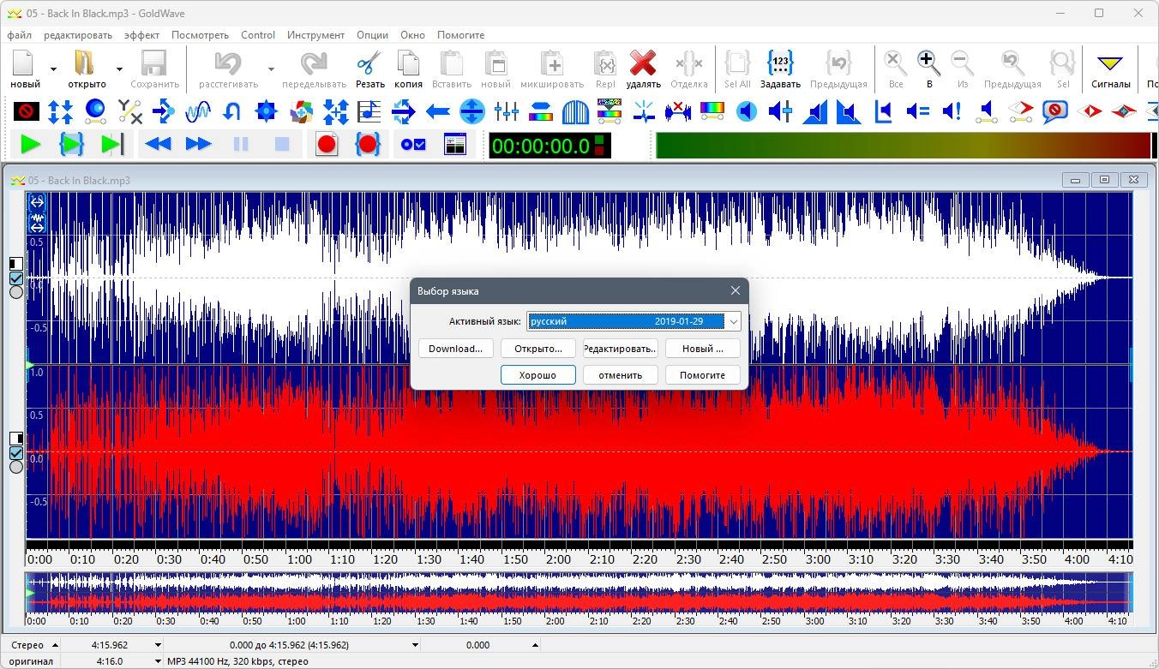Expand arrow beside 0.000 status value

[535, 645]
